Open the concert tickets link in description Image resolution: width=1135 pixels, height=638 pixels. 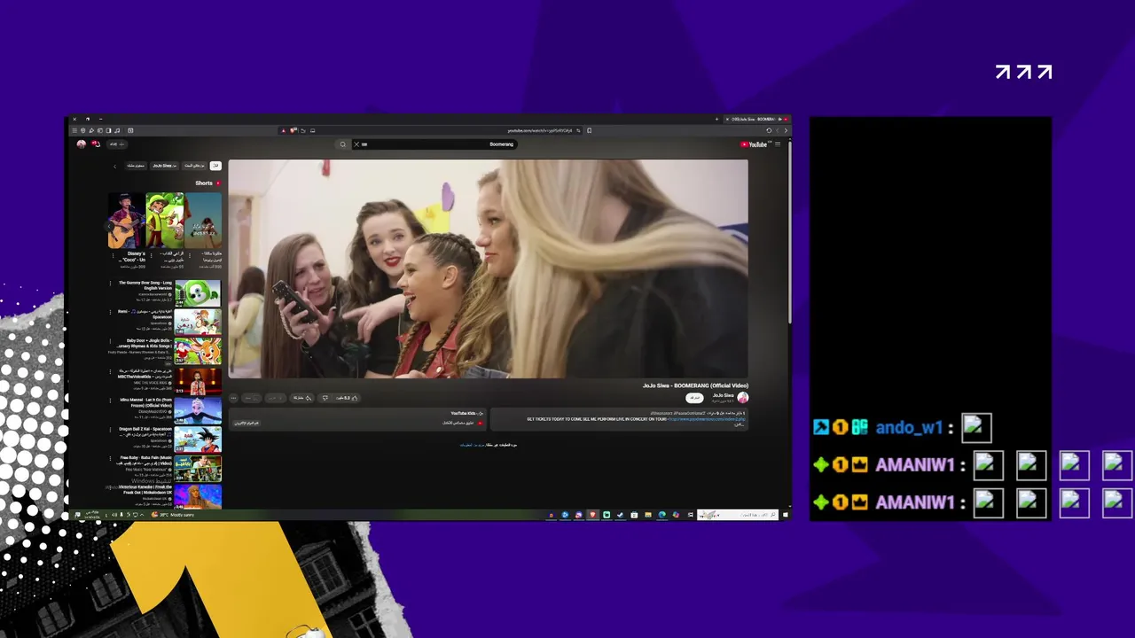707,419
